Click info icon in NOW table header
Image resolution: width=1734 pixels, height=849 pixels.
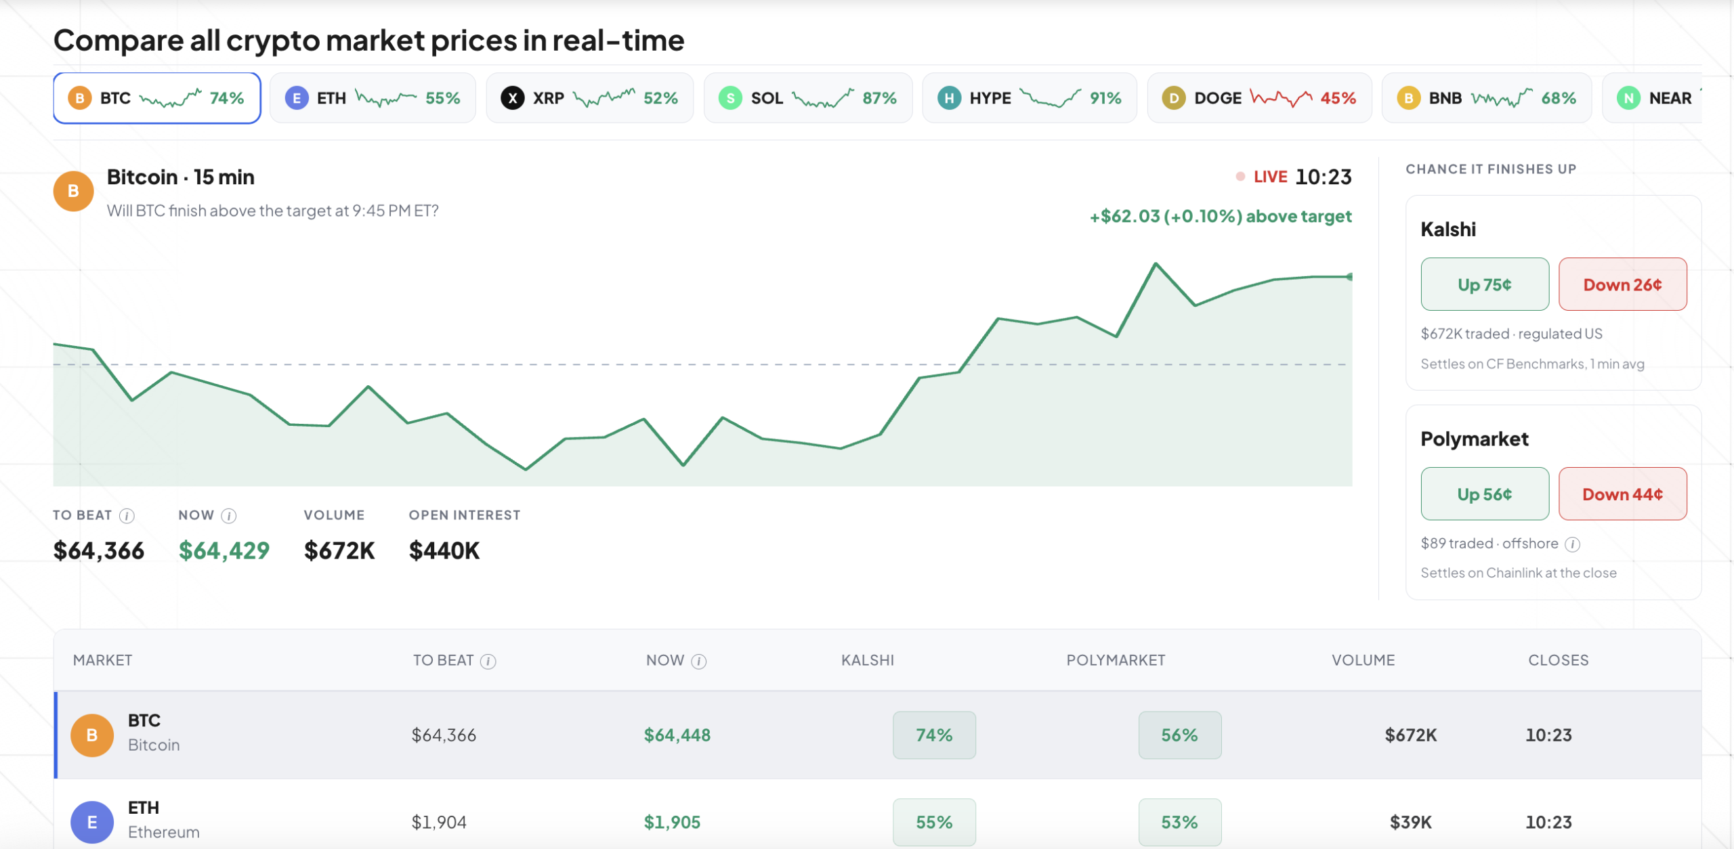click(698, 661)
